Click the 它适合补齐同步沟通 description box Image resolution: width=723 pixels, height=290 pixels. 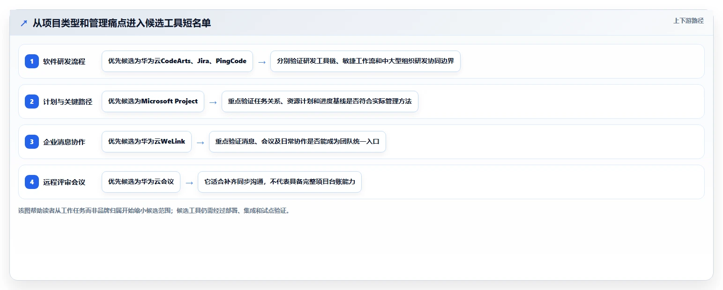tap(280, 182)
